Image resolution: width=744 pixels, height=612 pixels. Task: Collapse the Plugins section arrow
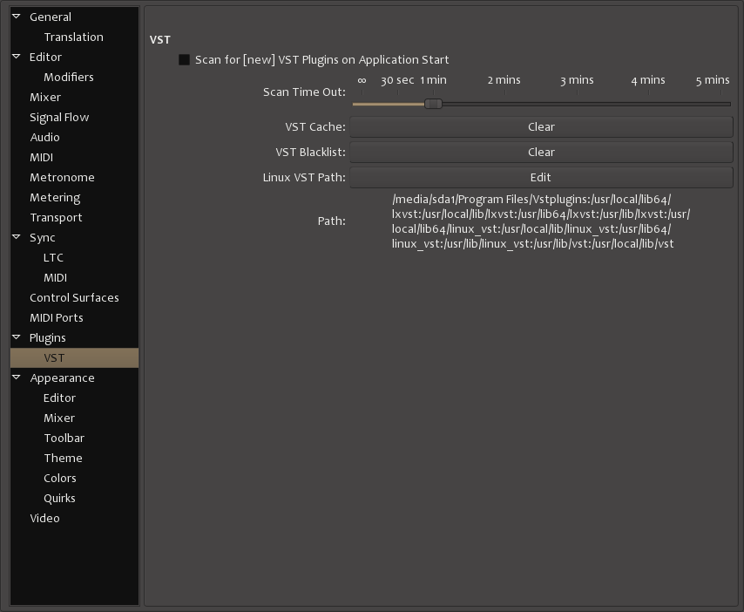(x=17, y=337)
